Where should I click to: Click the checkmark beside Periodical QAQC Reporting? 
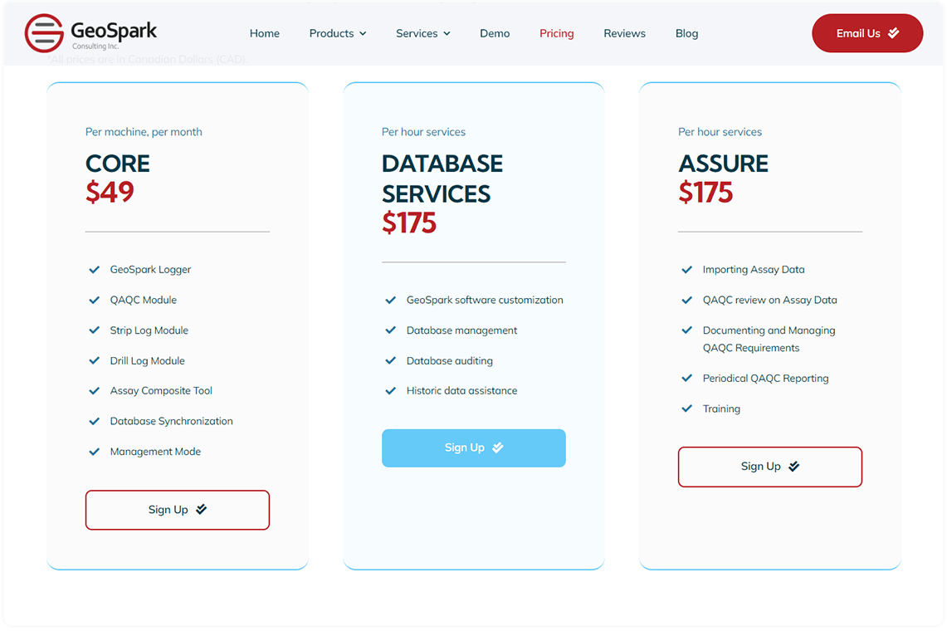tap(686, 379)
